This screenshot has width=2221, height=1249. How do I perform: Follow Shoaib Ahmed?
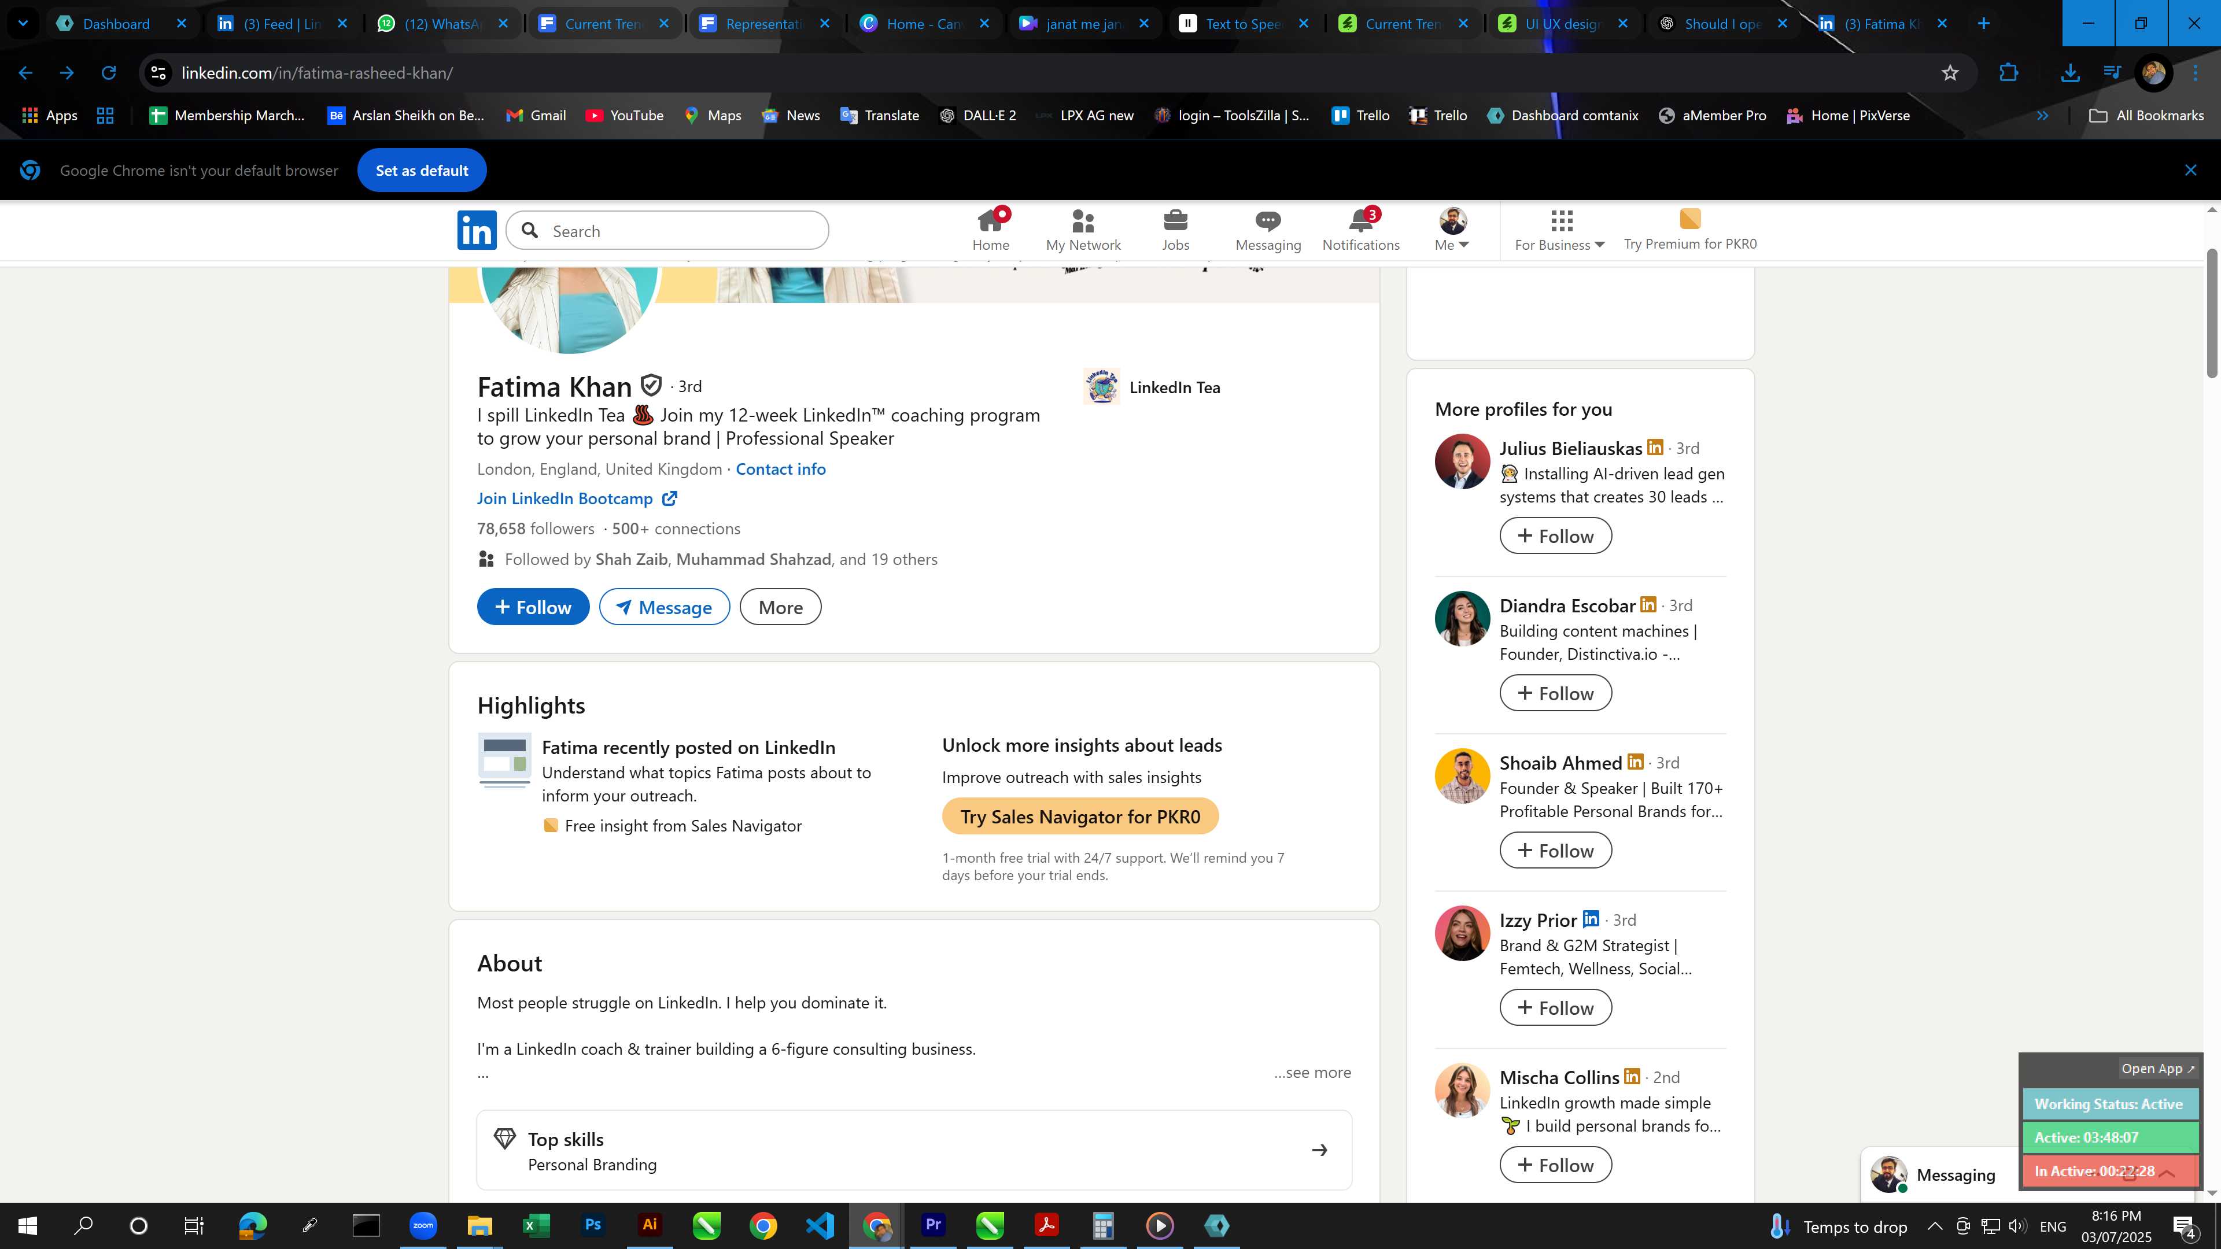[x=1555, y=851]
